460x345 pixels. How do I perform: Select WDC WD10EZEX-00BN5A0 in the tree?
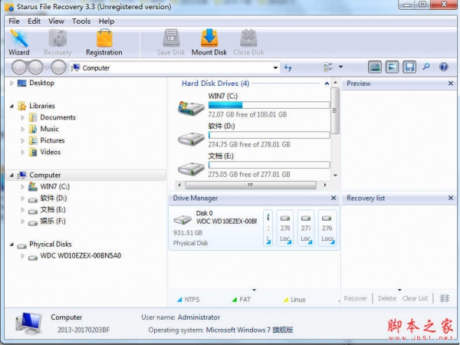click(x=80, y=255)
